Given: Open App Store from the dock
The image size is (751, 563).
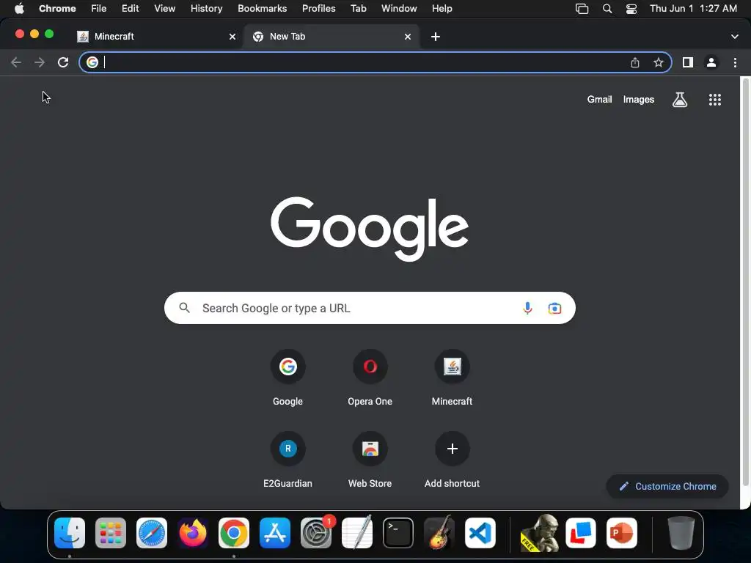Looking at the screenshot, I should (x=275, y=533).
